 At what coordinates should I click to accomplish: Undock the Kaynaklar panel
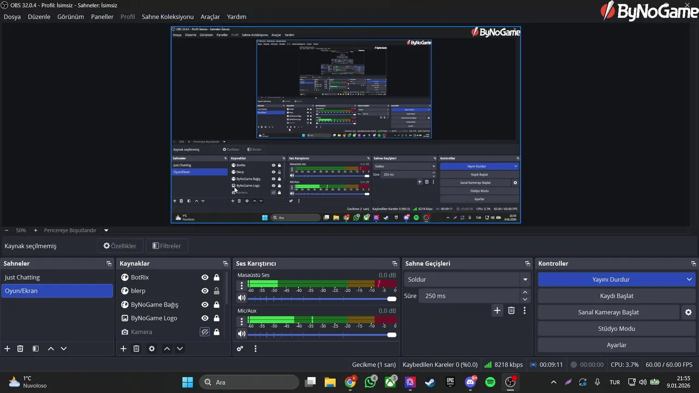tap(226, 264)
